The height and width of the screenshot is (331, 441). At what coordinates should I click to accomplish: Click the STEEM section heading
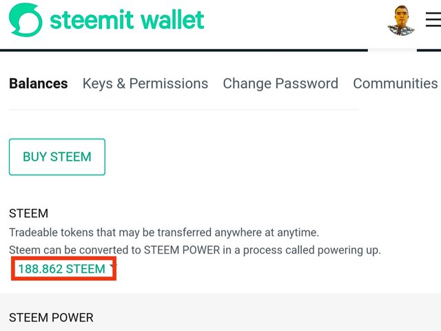click(x=28, y=213)
